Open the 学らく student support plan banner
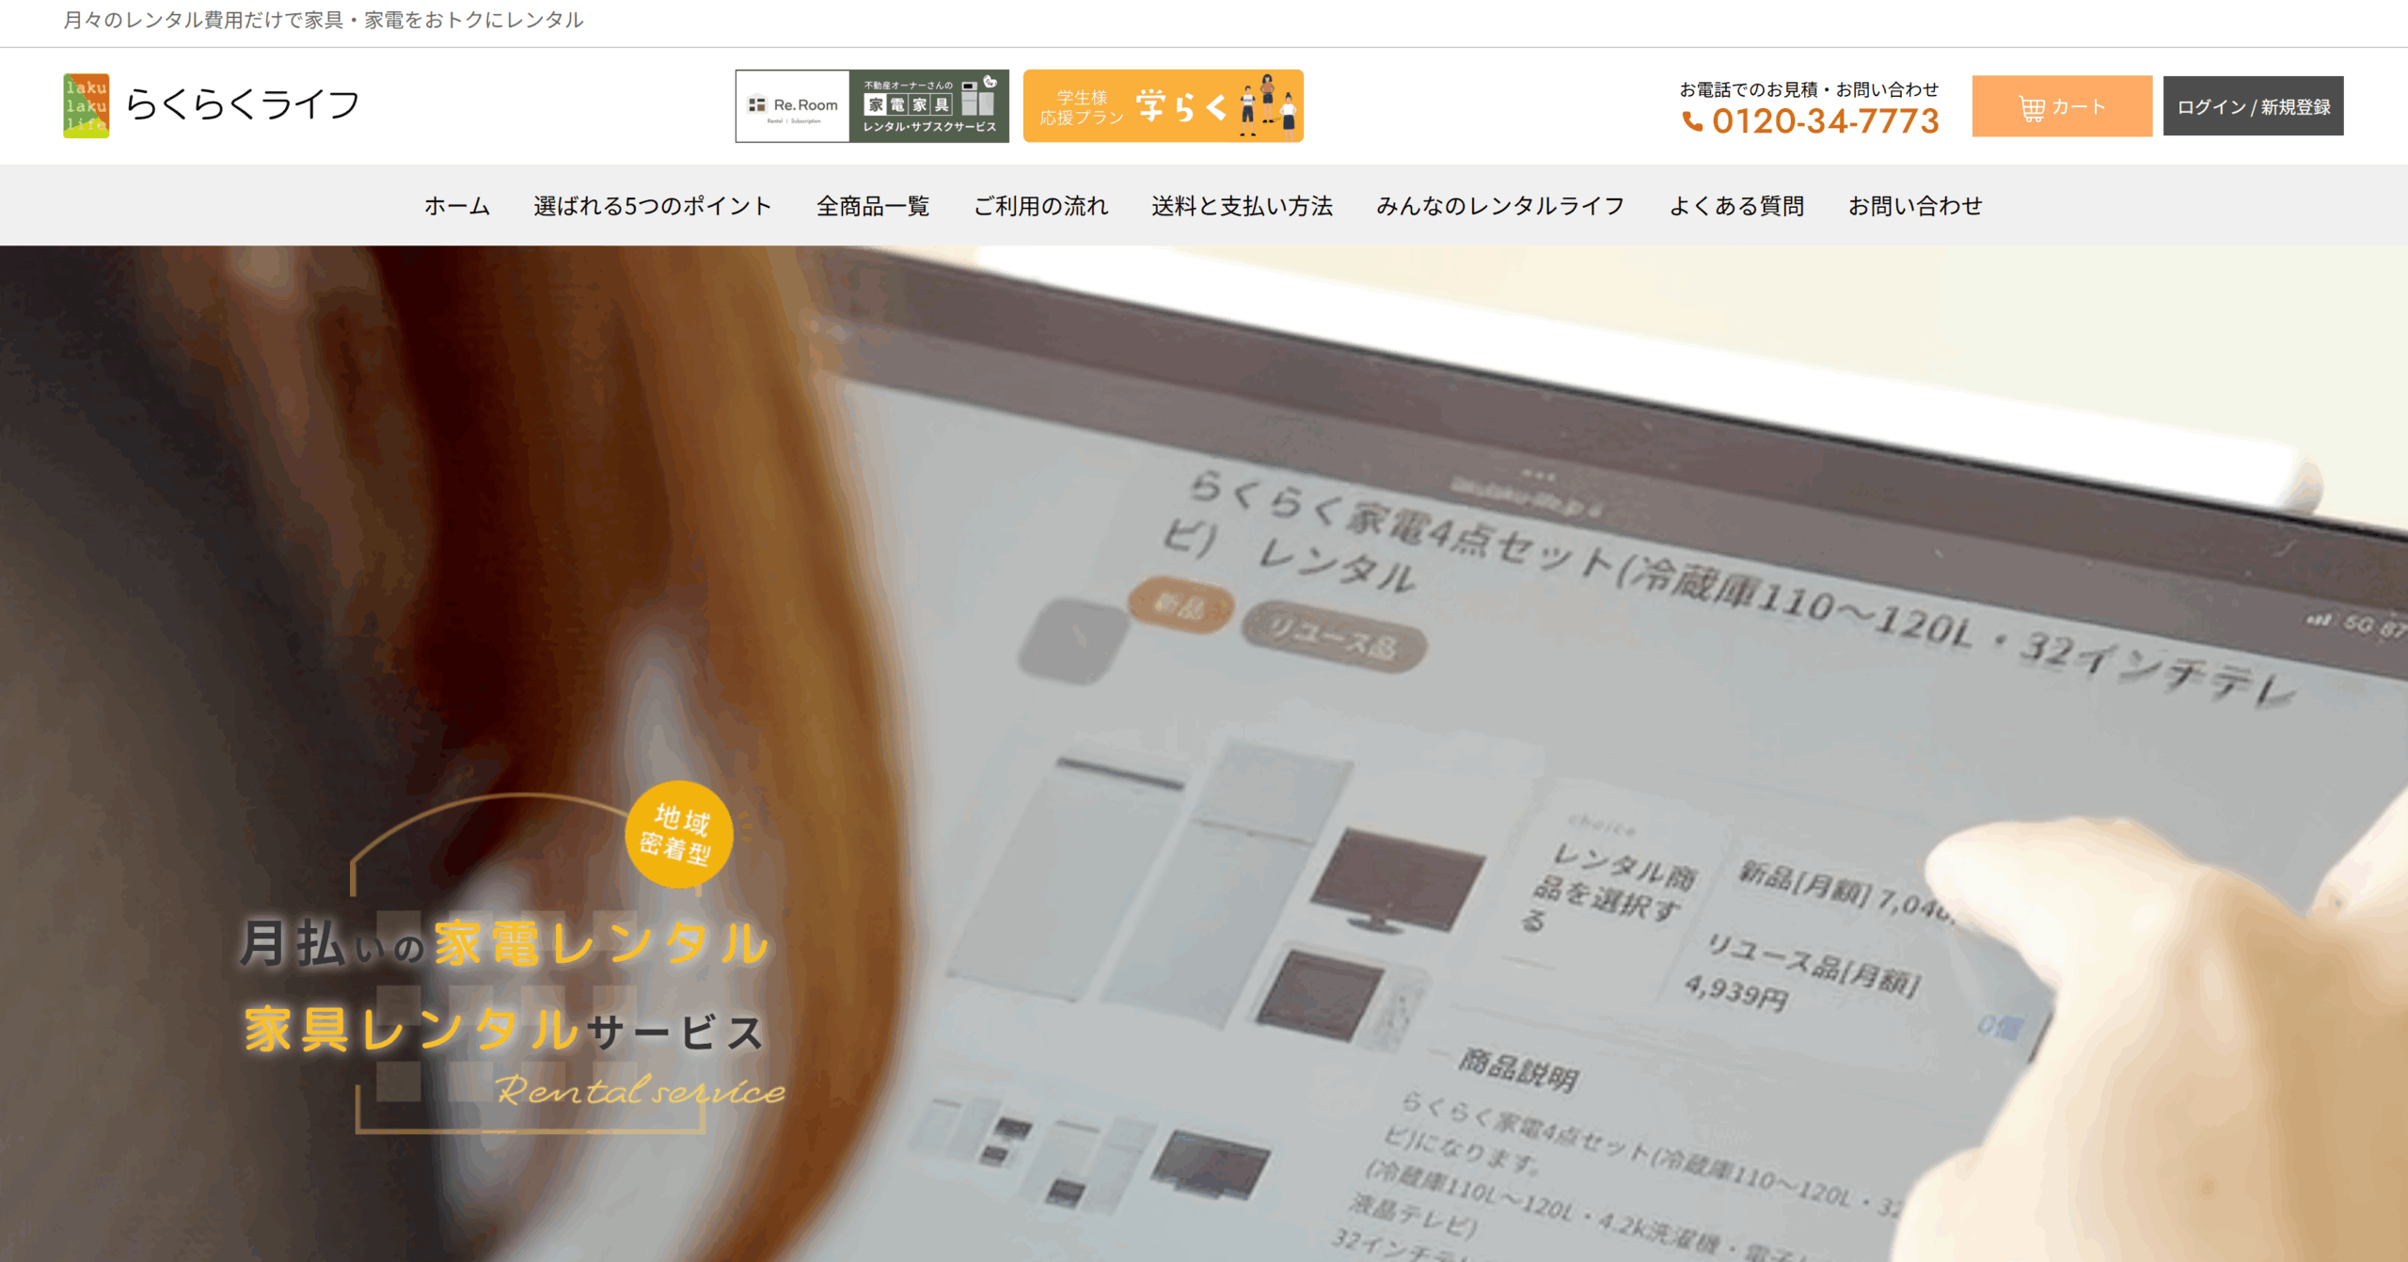 point(1163,105)
